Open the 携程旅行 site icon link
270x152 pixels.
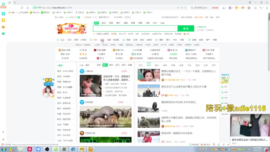(186, 50)
